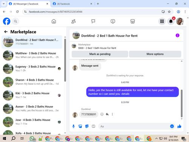This screenshot has width=189, height=142.
Task: Click the back arrow beside Marketplace heading
Action: coord(6,32)
